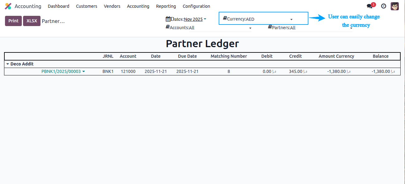Click the JRNL column header
Viewport: 405px width, 184px height.
pos(108,56)
